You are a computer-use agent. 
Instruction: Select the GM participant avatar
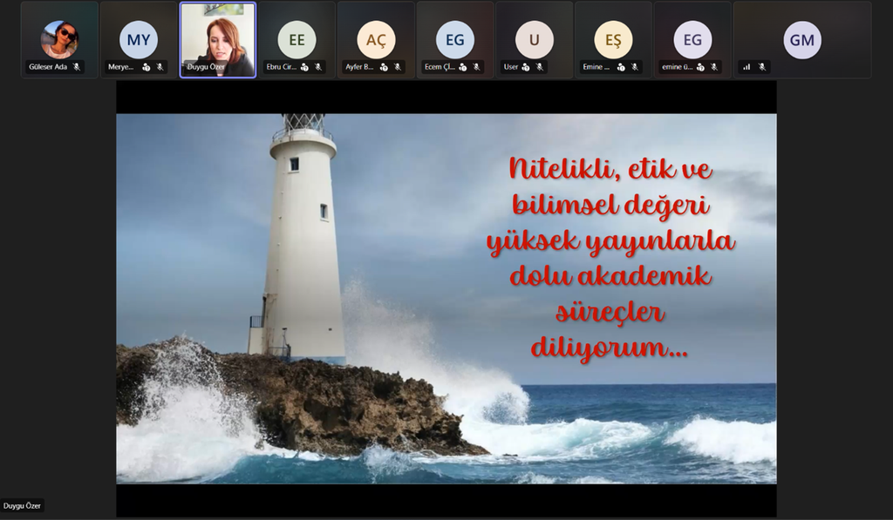point(801,39)
